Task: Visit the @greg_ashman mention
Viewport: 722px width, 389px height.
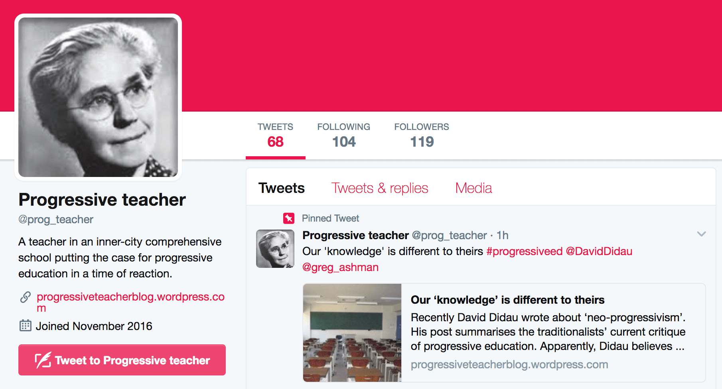Action: click(340, 267)
